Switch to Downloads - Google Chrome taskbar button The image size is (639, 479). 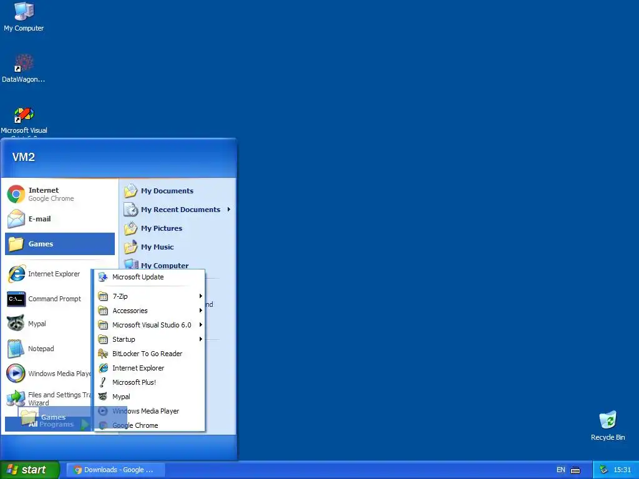pyautogui.click(x=115, y=470)
